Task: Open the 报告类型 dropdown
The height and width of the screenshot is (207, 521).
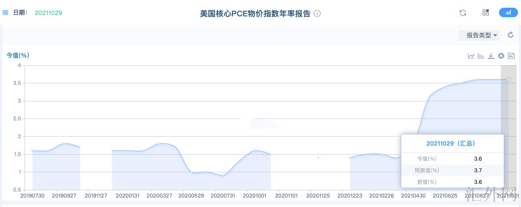Action: (x=479, y=35)
